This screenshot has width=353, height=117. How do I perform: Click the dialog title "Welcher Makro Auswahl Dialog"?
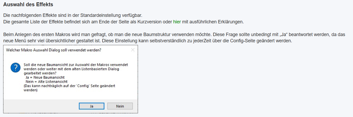53,50
